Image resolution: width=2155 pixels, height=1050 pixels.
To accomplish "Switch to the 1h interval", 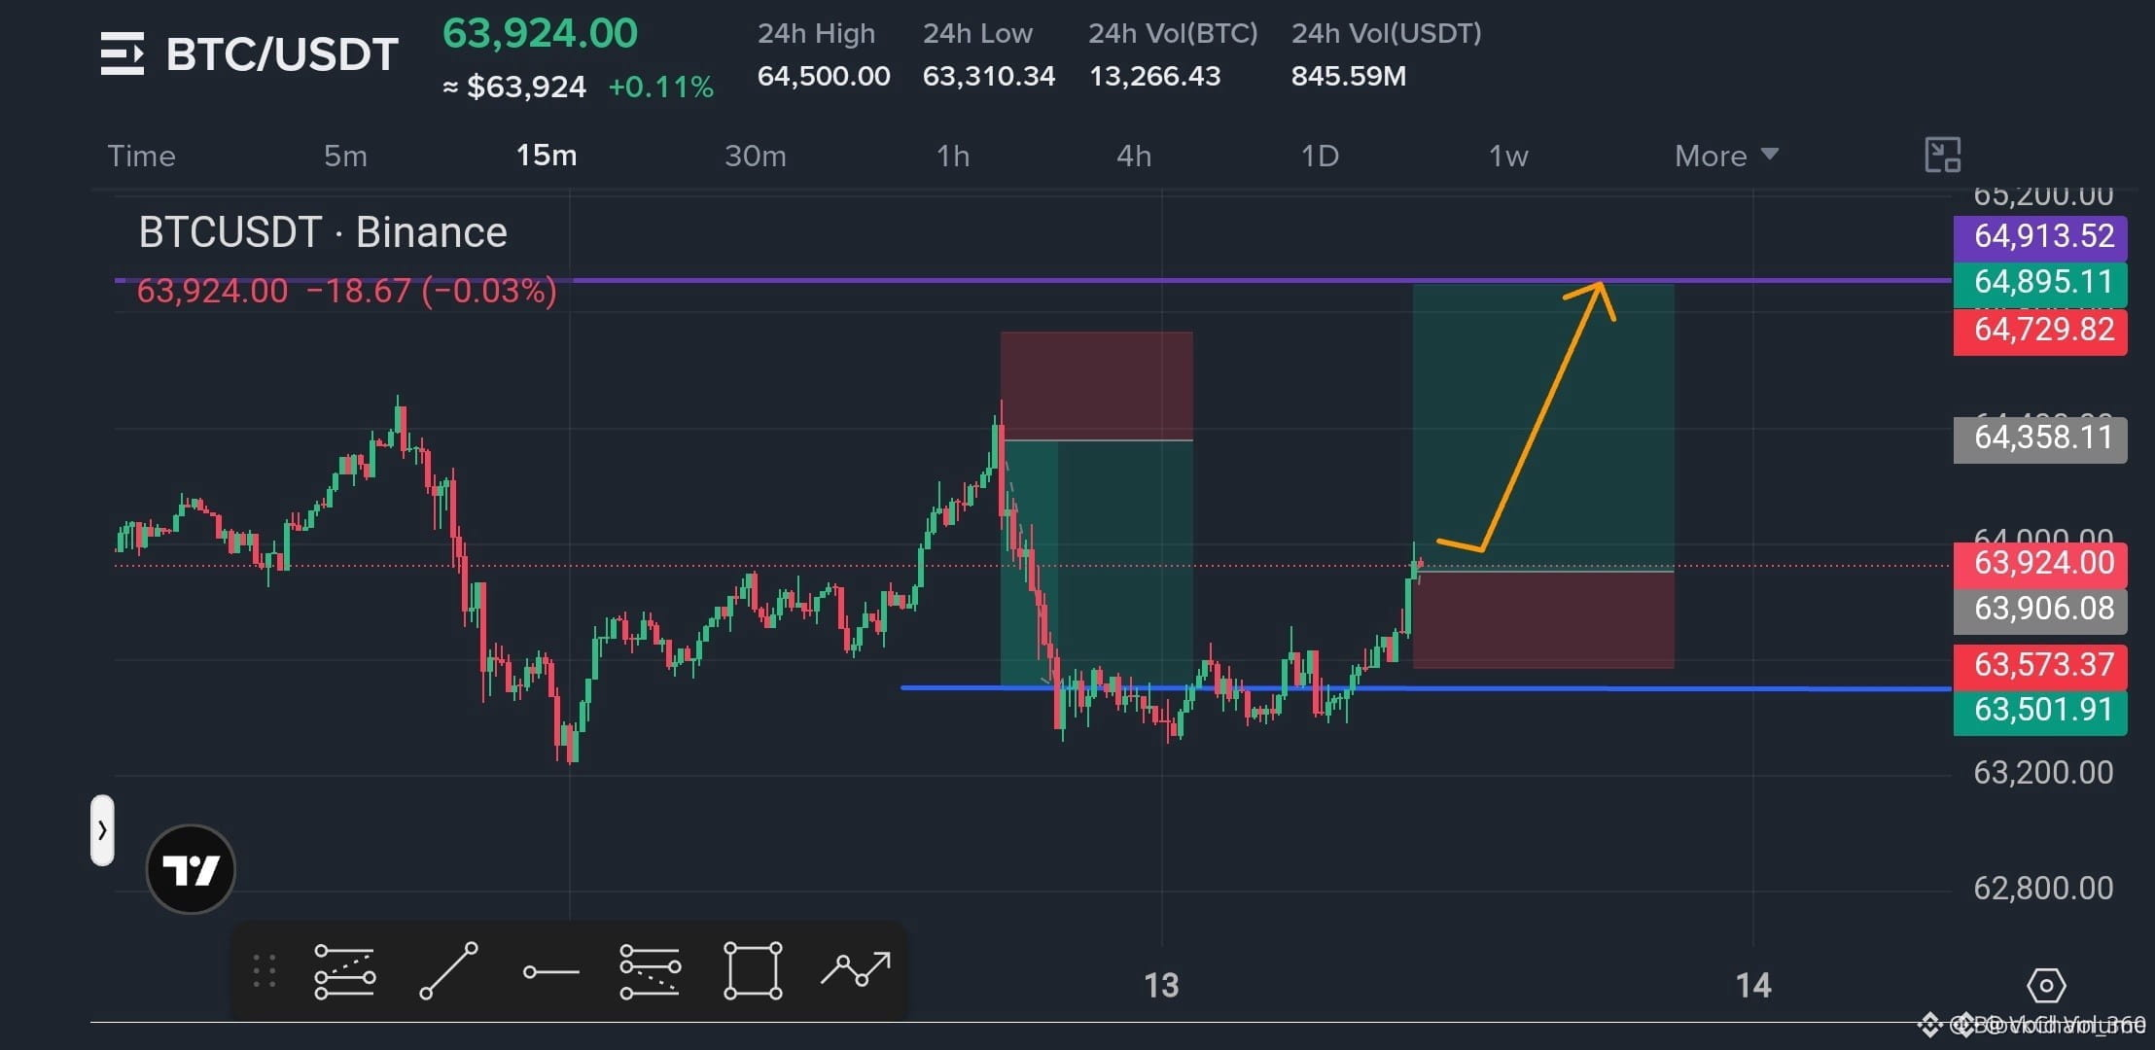I will (x=953, y=156).
